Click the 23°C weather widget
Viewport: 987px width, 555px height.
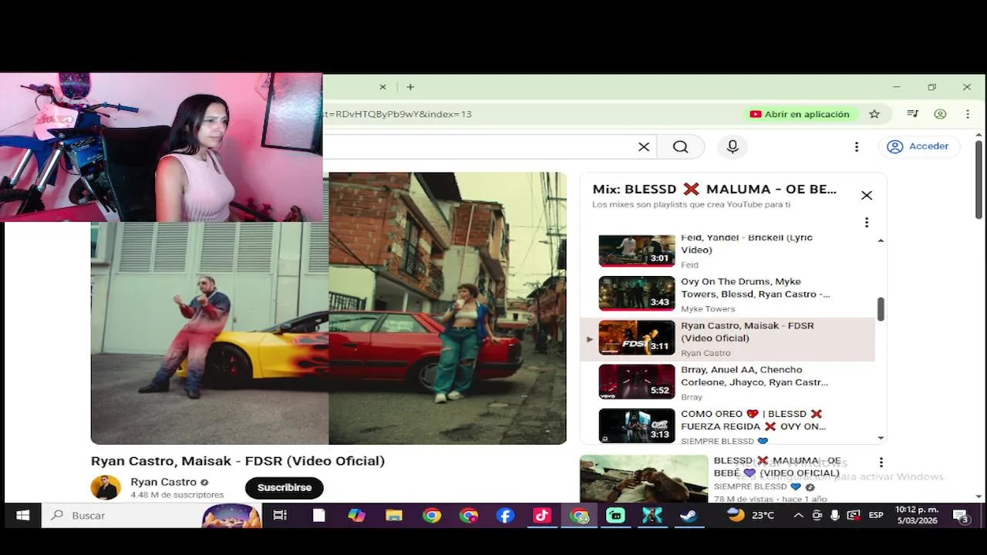point(751,515)
